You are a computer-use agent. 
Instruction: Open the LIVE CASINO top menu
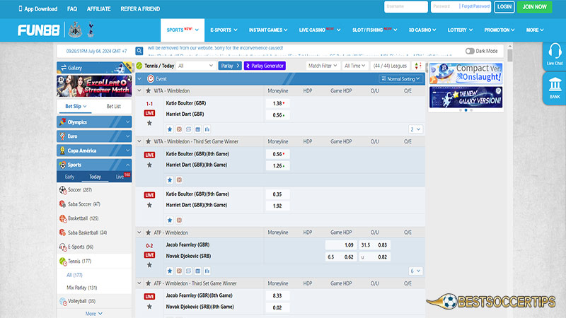(x=320, y=30)
